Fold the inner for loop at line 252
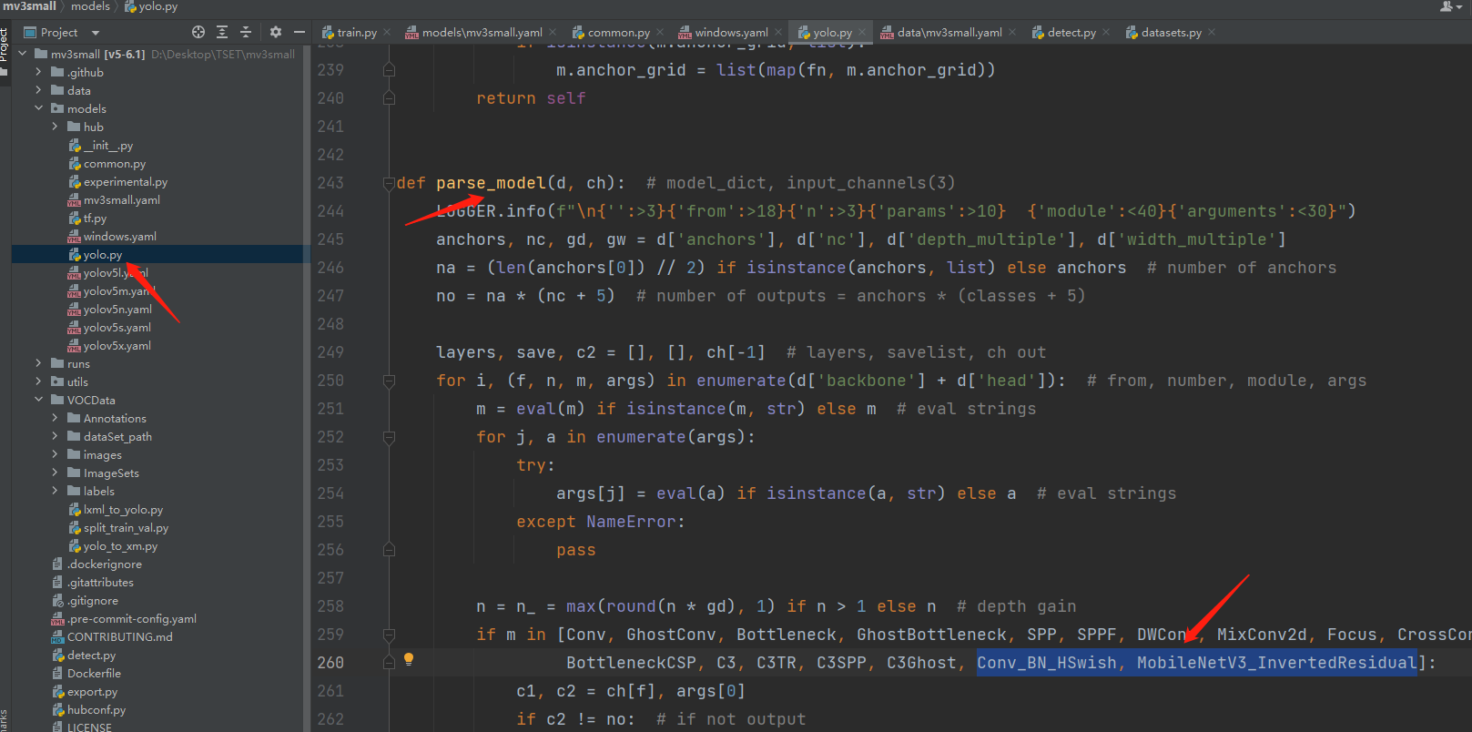Screen dimensions: 1472x732 tap(389, 437)
